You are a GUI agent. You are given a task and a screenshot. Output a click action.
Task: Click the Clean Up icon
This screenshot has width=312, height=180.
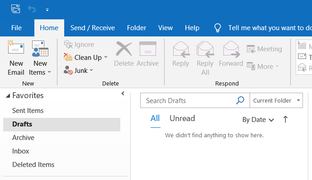point(68,57)
